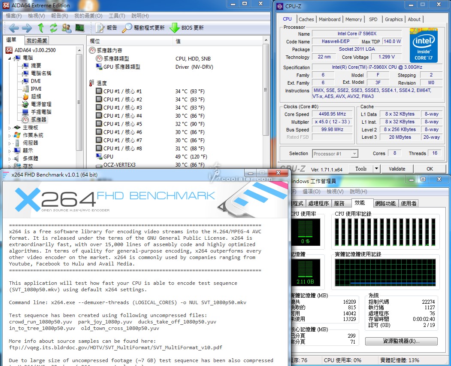Open the 檔案(F) menu in AIDA64

click(14, 16)
